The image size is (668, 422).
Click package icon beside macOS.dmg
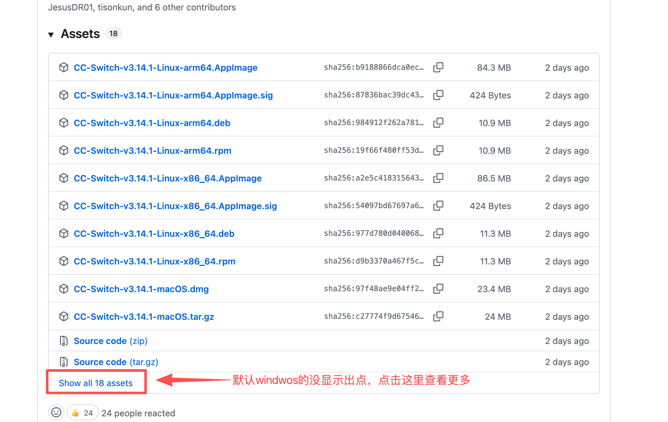coord(64,289)
